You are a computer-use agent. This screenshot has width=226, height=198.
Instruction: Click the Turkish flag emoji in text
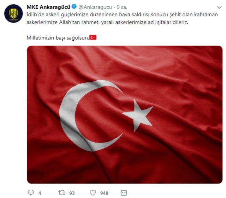click(93, 37)
